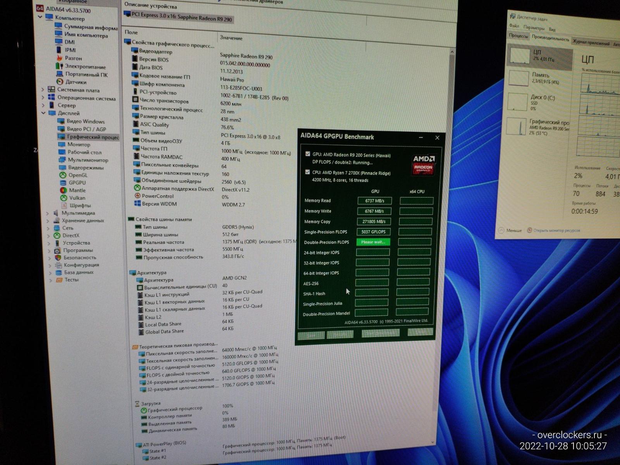Open the OpenGL node

pyautogui.click(x=73, y=175)
